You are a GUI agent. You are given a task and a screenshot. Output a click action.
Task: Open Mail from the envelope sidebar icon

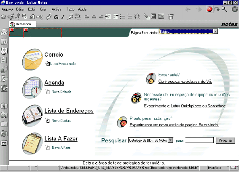click(x=4, y=32)
